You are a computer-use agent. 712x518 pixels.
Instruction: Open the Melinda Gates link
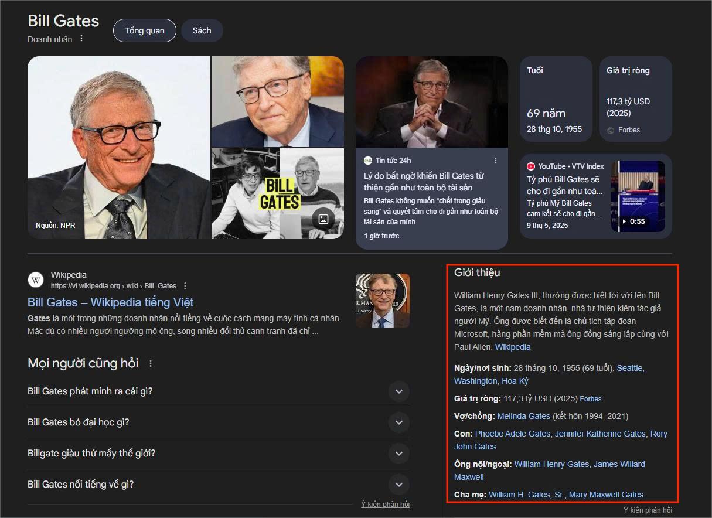click(524, 416)
